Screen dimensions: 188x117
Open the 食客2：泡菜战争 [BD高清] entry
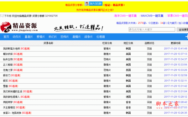[17, 113]
